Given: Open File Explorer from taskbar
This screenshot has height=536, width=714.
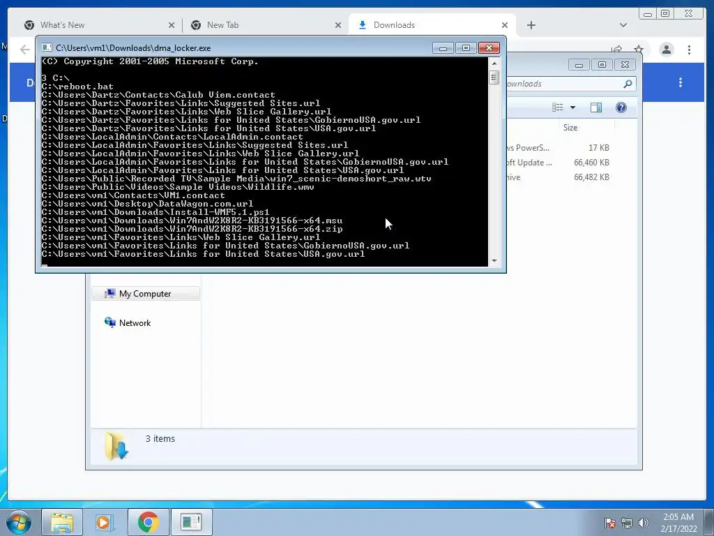Looking at the screenshot, I should pos(62,522).
